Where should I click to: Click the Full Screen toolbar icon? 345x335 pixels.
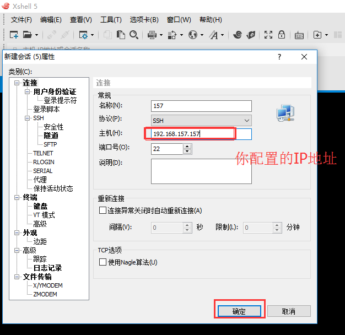pyautogui.click(x=268, y=35)
